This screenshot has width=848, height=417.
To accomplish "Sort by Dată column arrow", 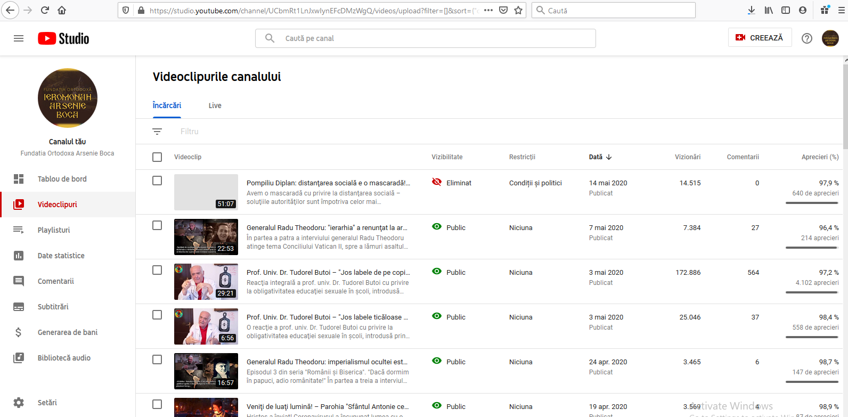I will [609, 157].
